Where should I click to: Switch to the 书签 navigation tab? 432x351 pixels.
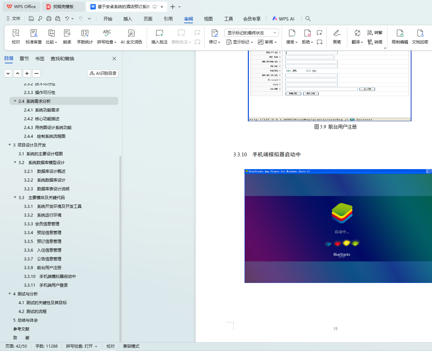[40, 59]
